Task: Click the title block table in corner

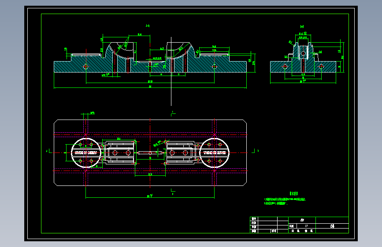Action: 300,225
